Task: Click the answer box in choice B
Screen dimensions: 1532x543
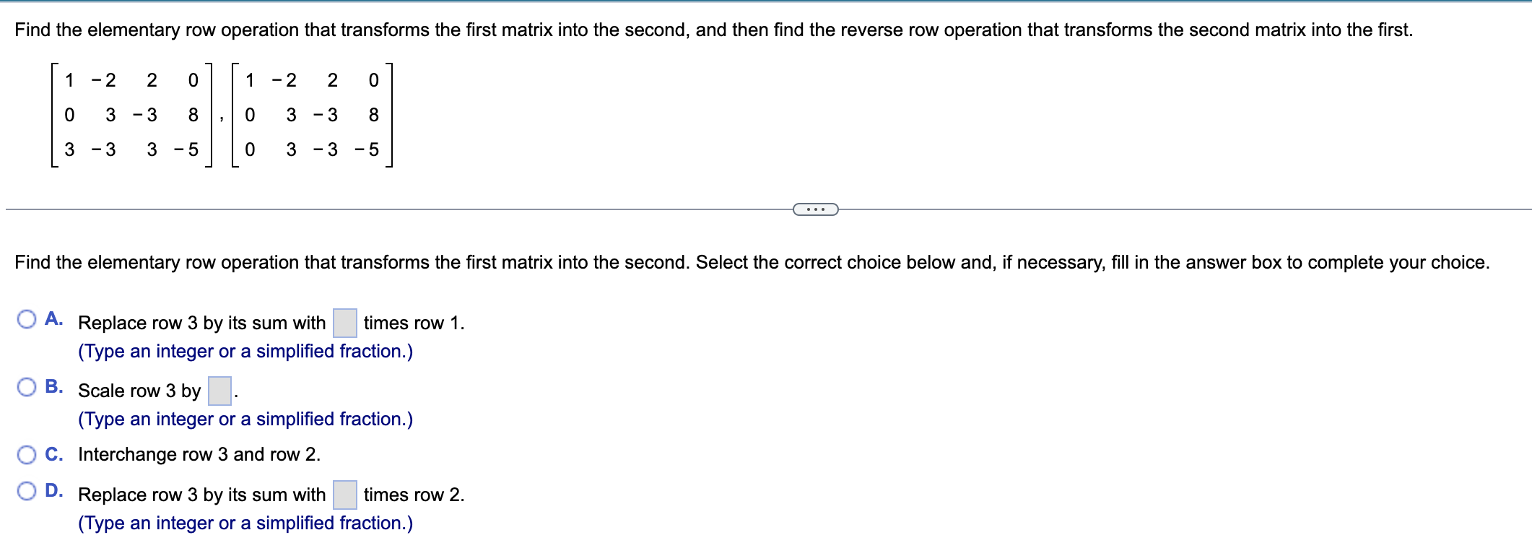Action: click(x=219, y=389)
